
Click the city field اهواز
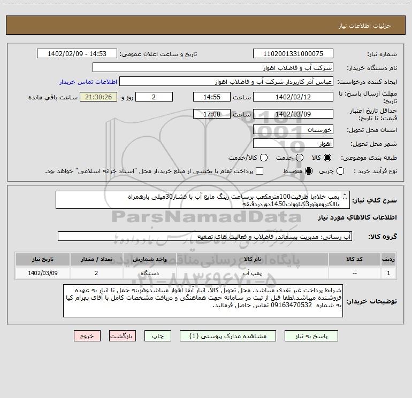(293, 144)
